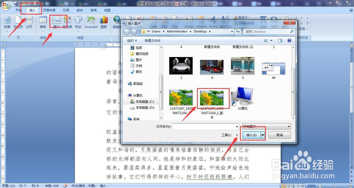354x188 pixels.
Task: Click the Insert/Overtype (插入) status bar toggle
Action: coord(103,186)
